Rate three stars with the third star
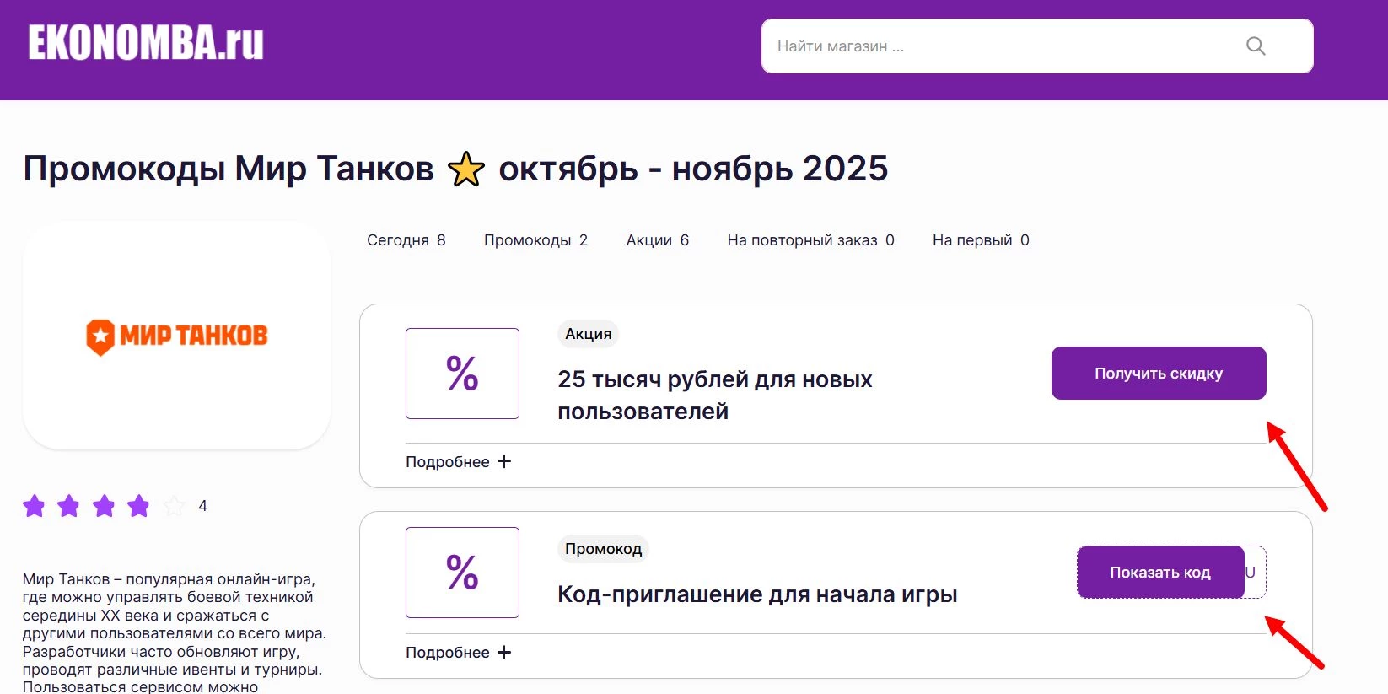Viewport: 1388px width, 694px height. click(104, 506)
